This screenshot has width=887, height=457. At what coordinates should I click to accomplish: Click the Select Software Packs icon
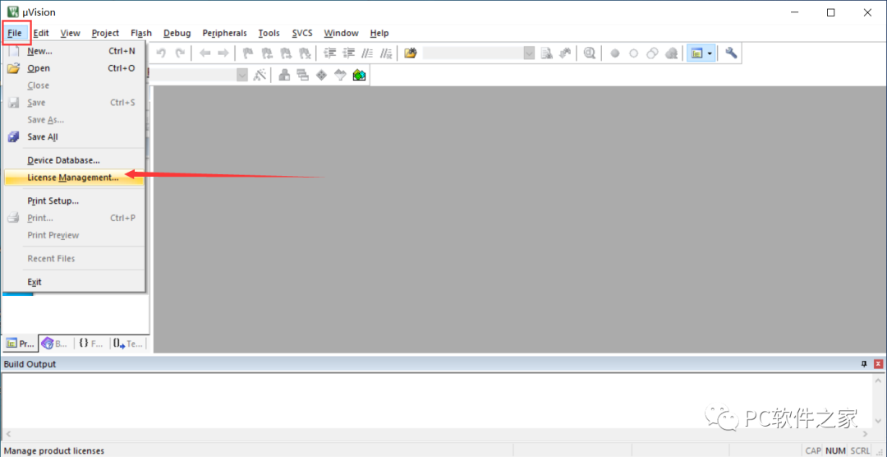[x=340, y=75]
